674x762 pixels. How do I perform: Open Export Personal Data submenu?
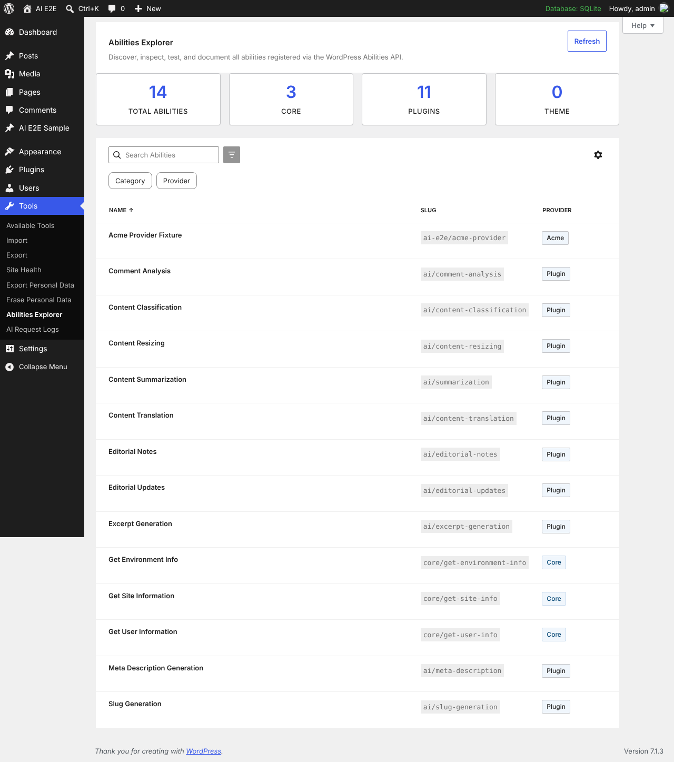40,285
